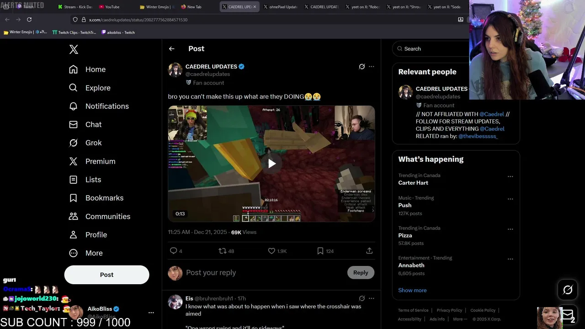Image resolution: width=585 pixels, height=329 pixels.
Task: Like the post with 1.9K likes
Action: pos(277,251)
